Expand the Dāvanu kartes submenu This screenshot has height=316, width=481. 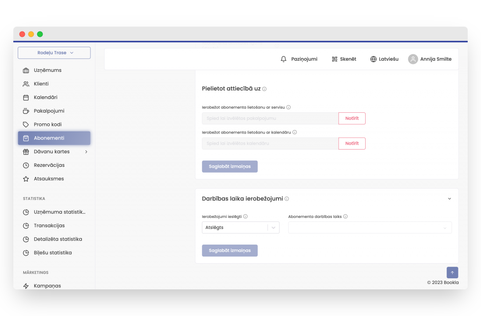coord(86,152)
